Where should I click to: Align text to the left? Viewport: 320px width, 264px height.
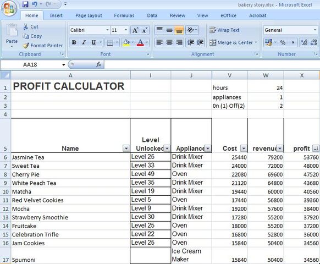pos(159,42)
